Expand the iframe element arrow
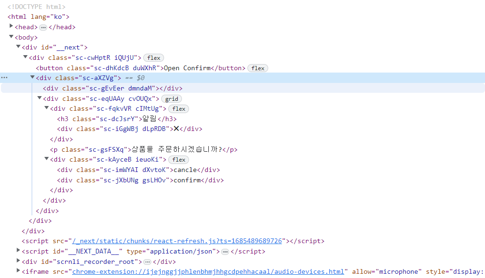The width and height of the screenshot is (485, 278). (x=18, y=270)
